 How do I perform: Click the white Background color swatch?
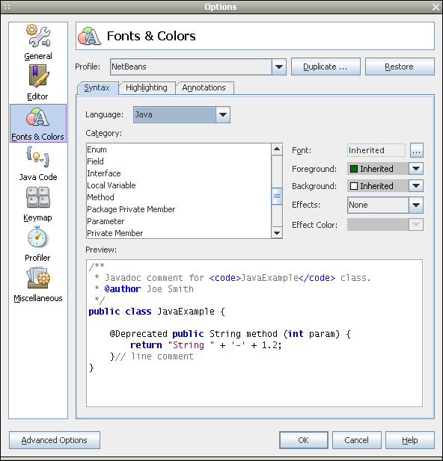353,186
